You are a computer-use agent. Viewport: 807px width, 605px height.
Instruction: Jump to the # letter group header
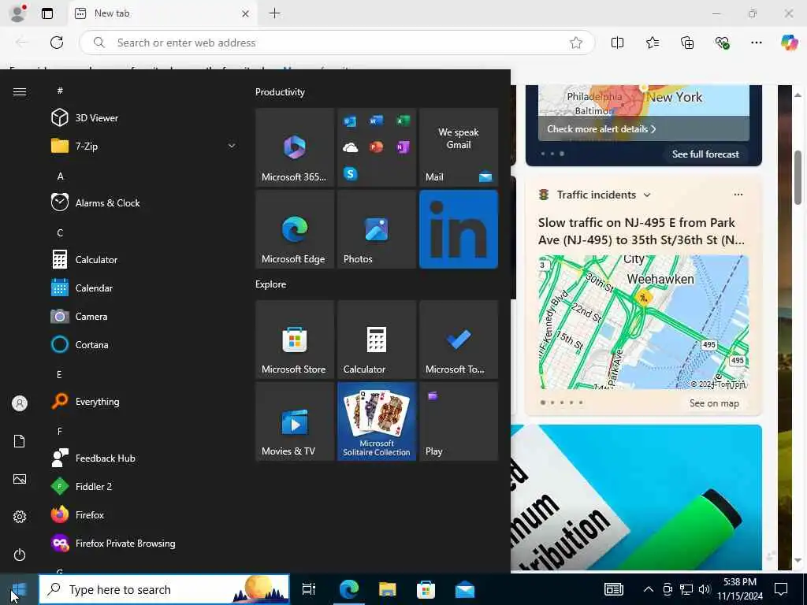pyautogui.click(x=60, y=90)
